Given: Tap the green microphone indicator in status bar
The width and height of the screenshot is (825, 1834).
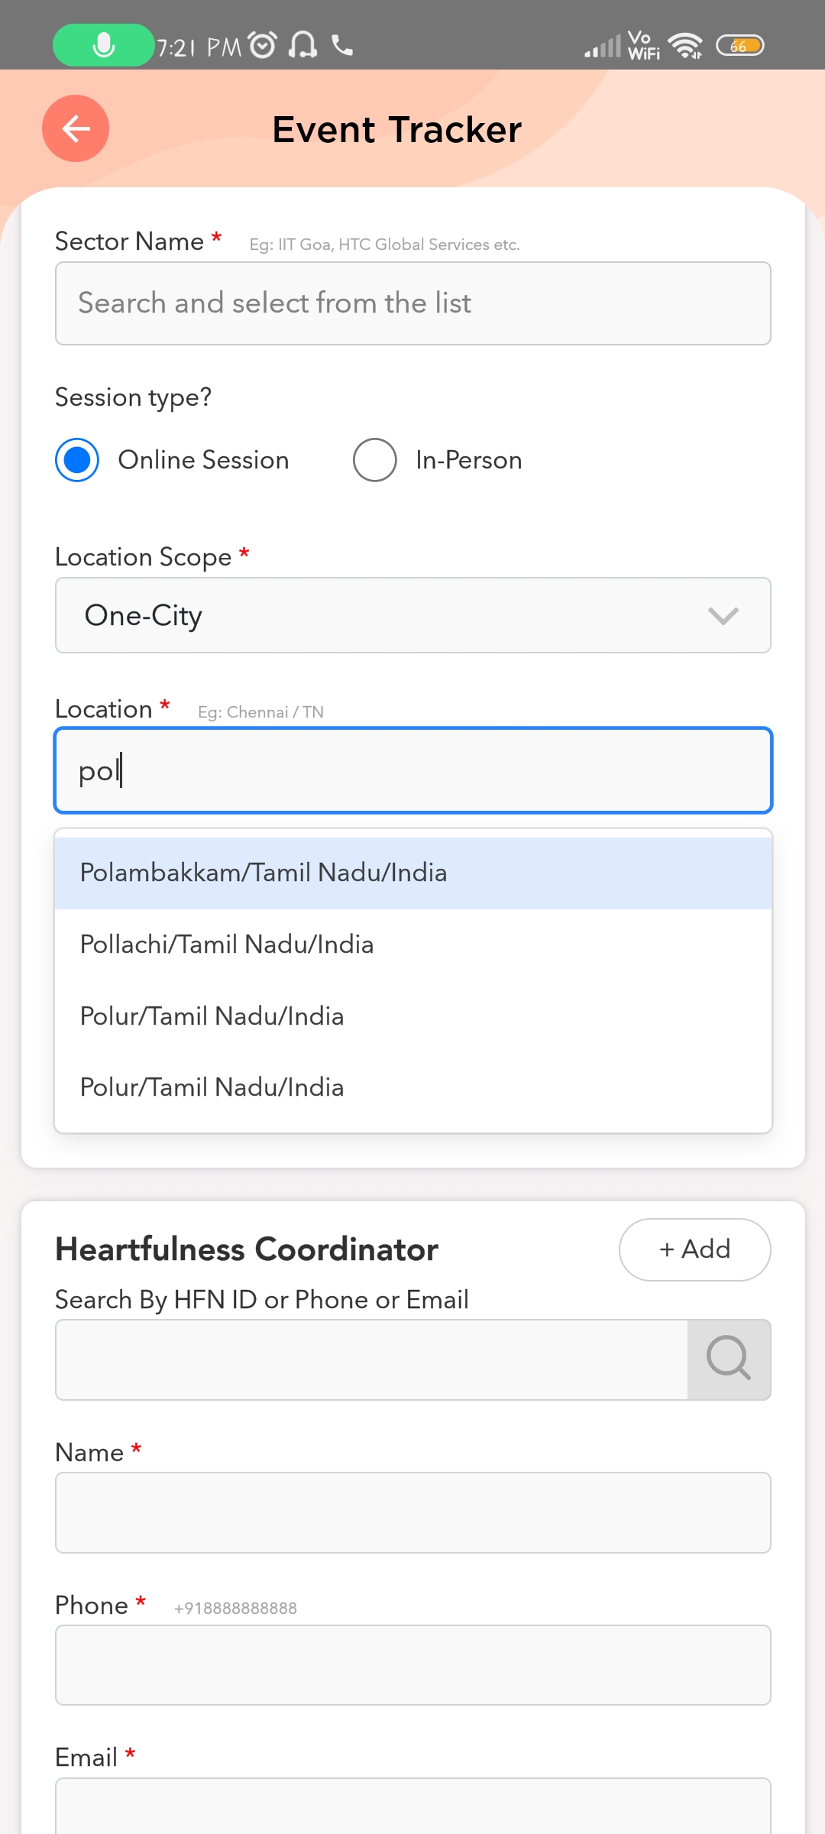Looking at the screenshot, I should click(x=103, y=46).
